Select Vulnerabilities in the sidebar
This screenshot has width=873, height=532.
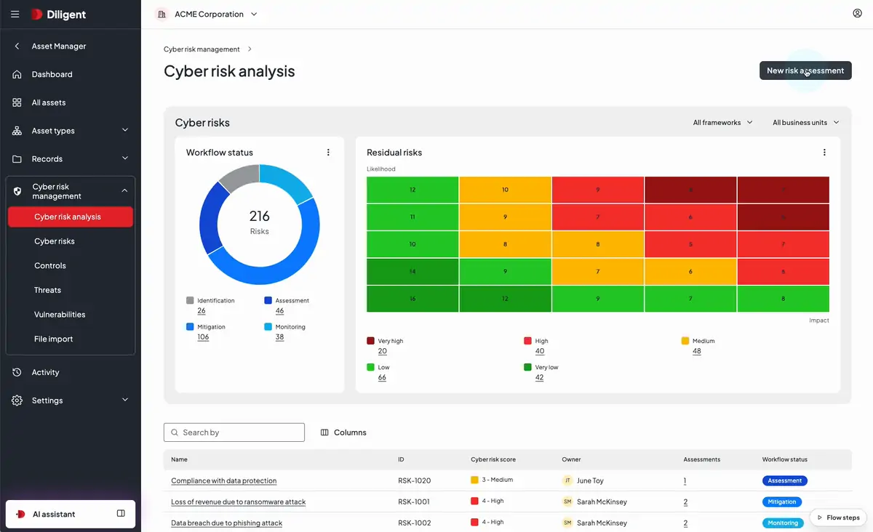point(60,315)
